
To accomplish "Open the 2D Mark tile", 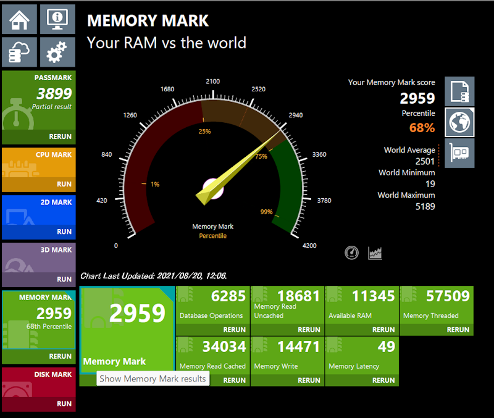I will tap(39, 210).
